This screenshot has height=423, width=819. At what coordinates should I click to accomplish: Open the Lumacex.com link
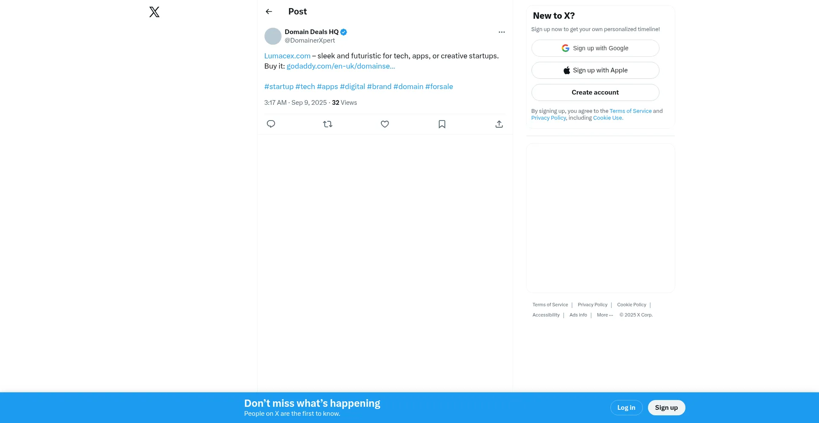pyautogui.click(x=288, y=56)
